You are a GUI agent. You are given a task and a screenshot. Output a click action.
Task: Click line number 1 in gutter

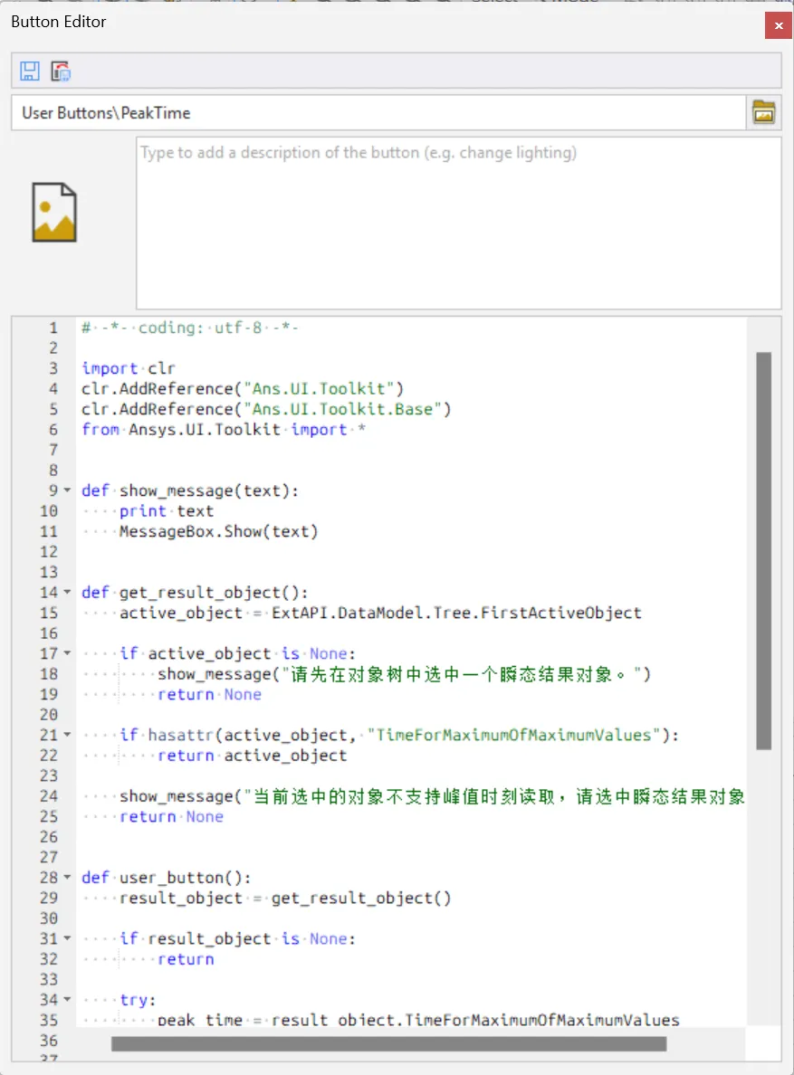[x=53, y=328]
